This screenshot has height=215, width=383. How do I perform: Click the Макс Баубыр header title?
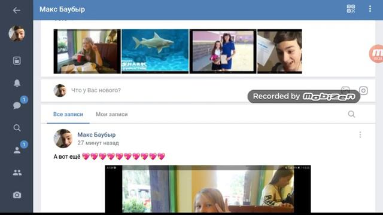click(x=62, y=10)
